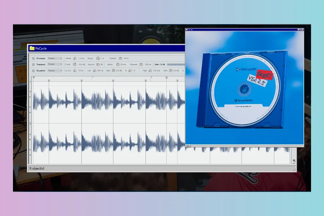Viewport: 324px width, 216px height.
Task: Click the Transient Thresh knob
Action: pyautogui.click(x=75, y=64)
